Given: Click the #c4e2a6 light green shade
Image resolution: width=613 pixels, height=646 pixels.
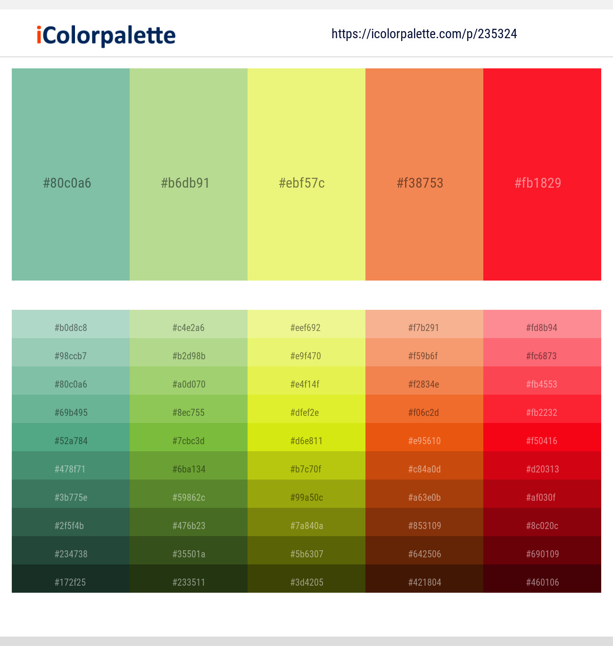Looking at the screenshot, I should pos(188,327).
